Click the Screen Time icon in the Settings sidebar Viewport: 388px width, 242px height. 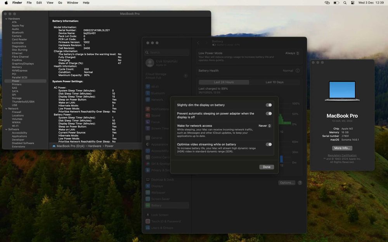tap(148, 128)
